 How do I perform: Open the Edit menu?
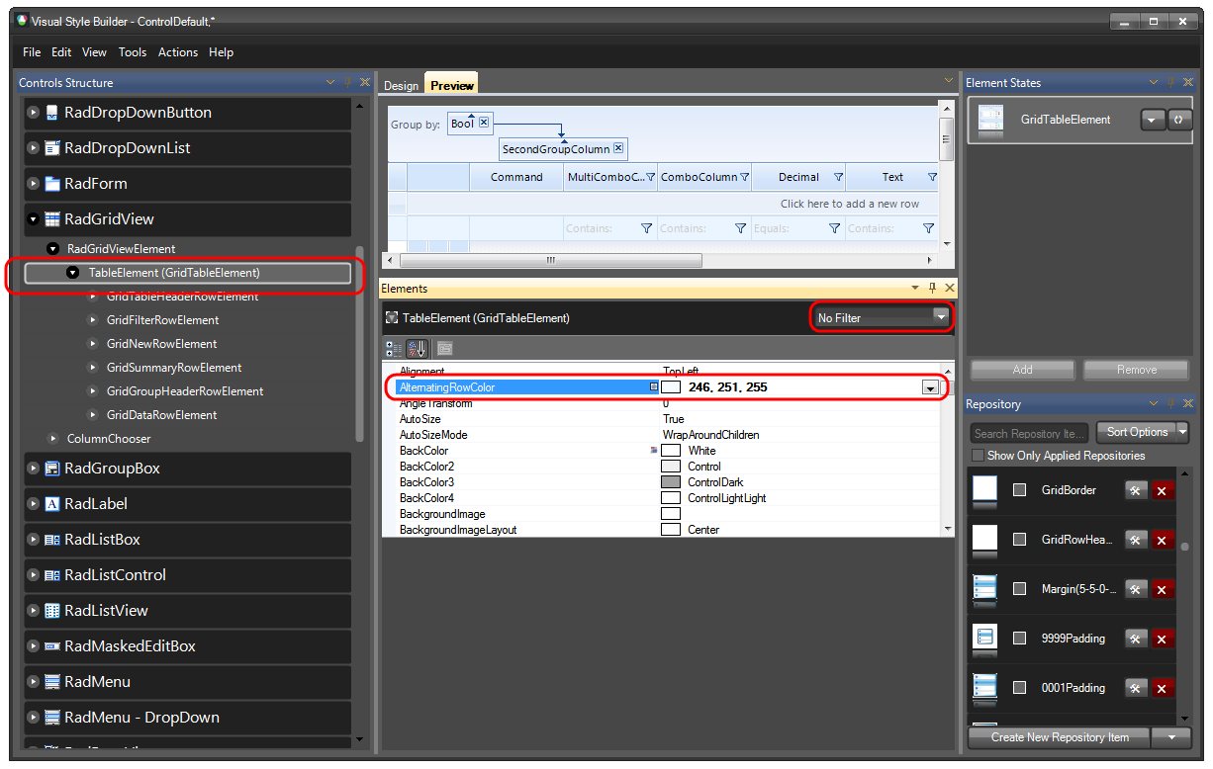[61, 52]
